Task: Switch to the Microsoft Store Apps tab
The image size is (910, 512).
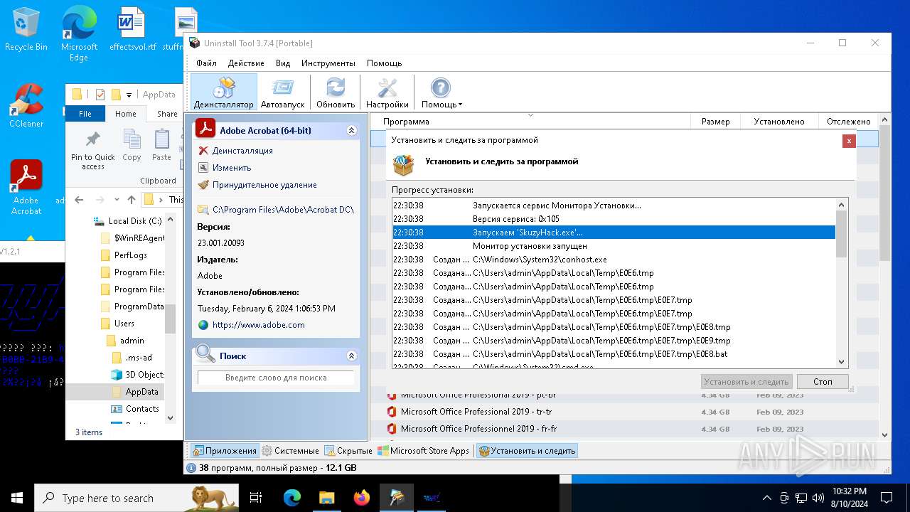Action: pyautogui.click(x=424, y=451)
